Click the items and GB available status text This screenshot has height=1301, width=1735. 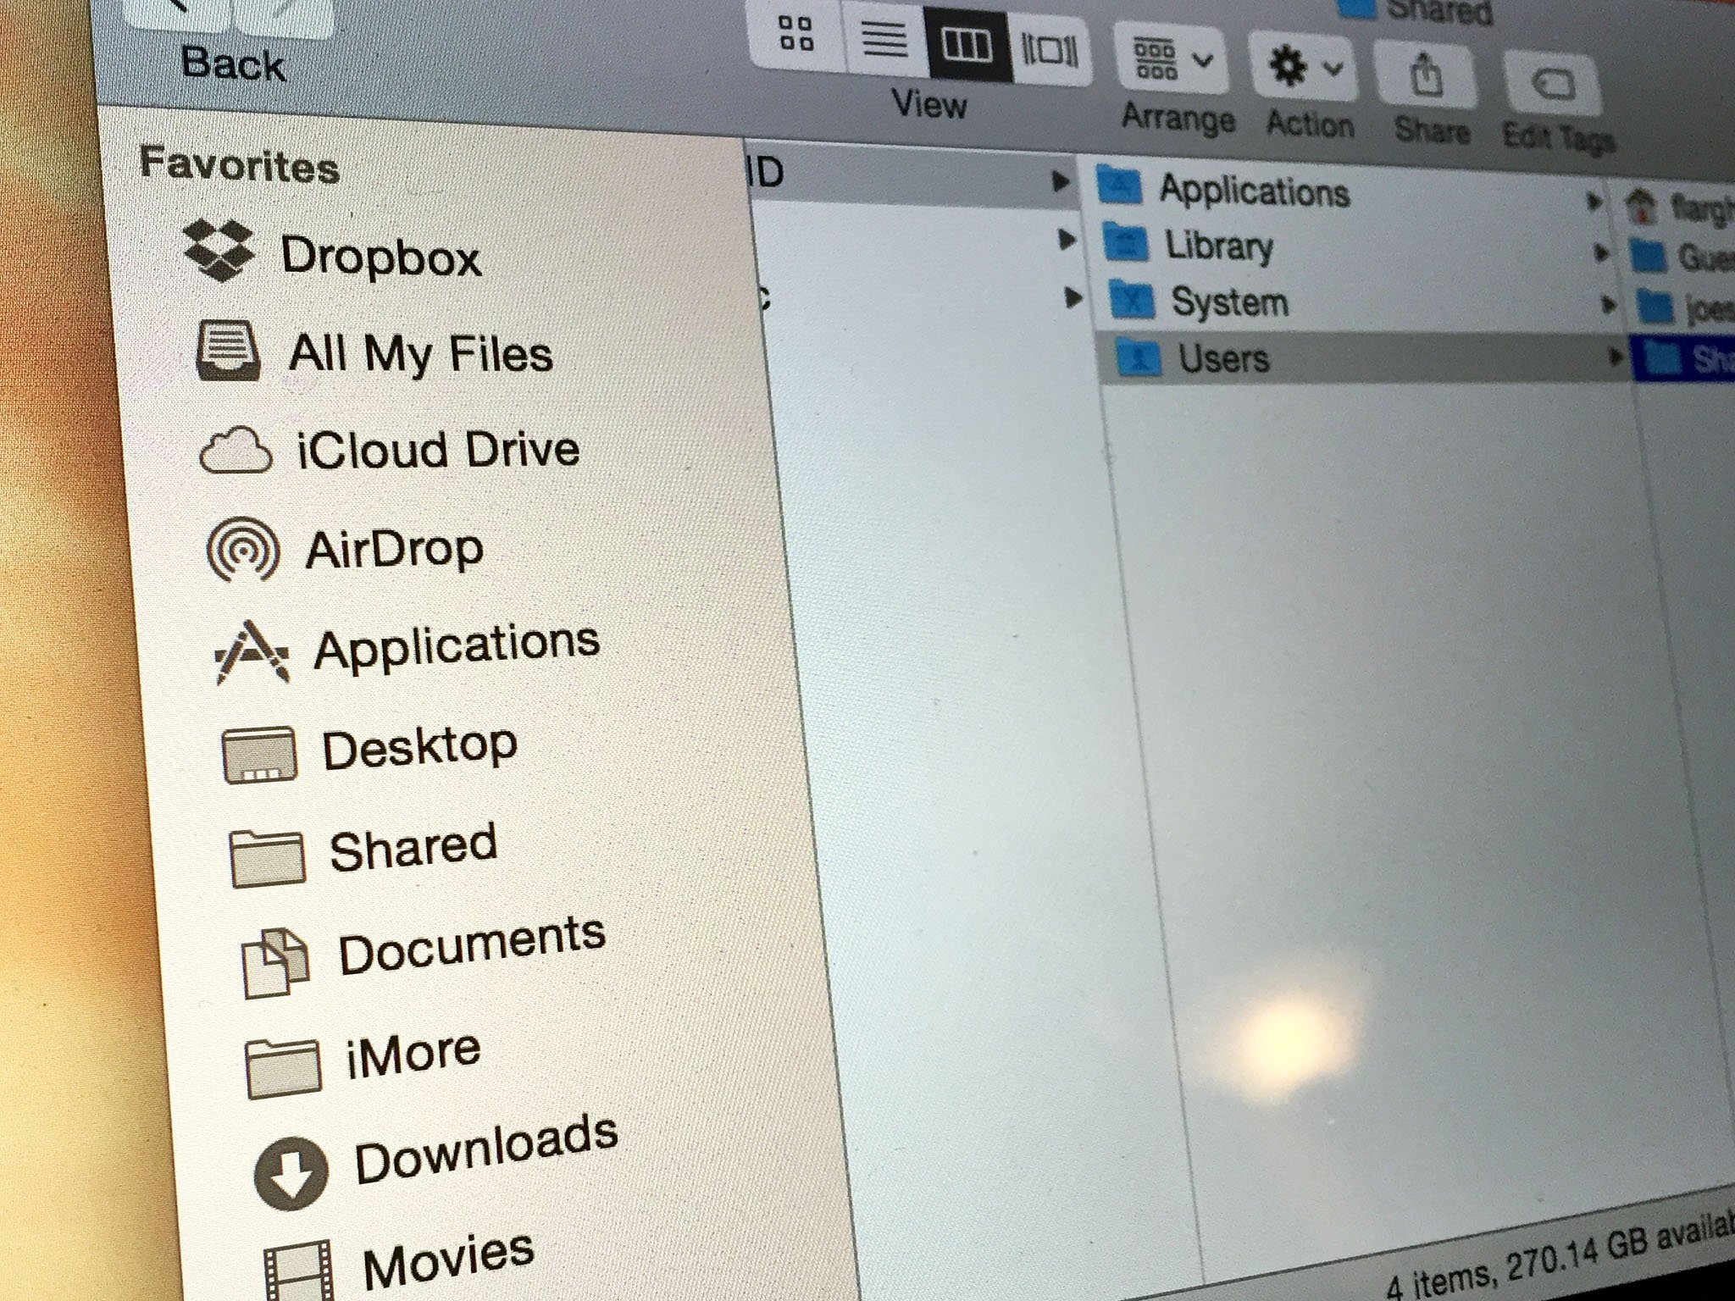click(x=1559, y=1258)
